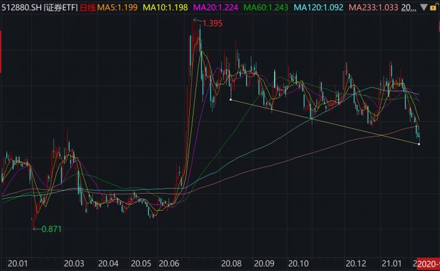Click the 0.871 low price label
This screenshot has height=271, width=440.
pos(52,229)
